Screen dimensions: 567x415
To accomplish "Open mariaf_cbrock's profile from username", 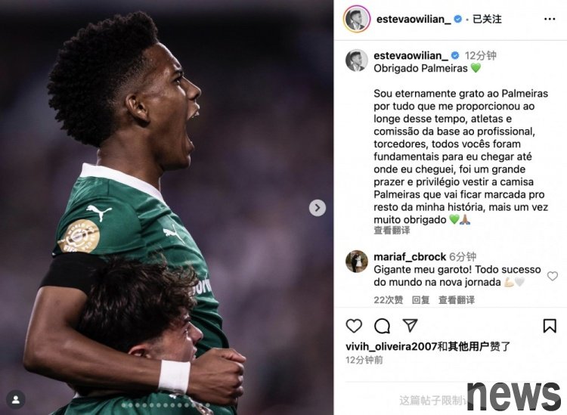I will coord(410,257).
